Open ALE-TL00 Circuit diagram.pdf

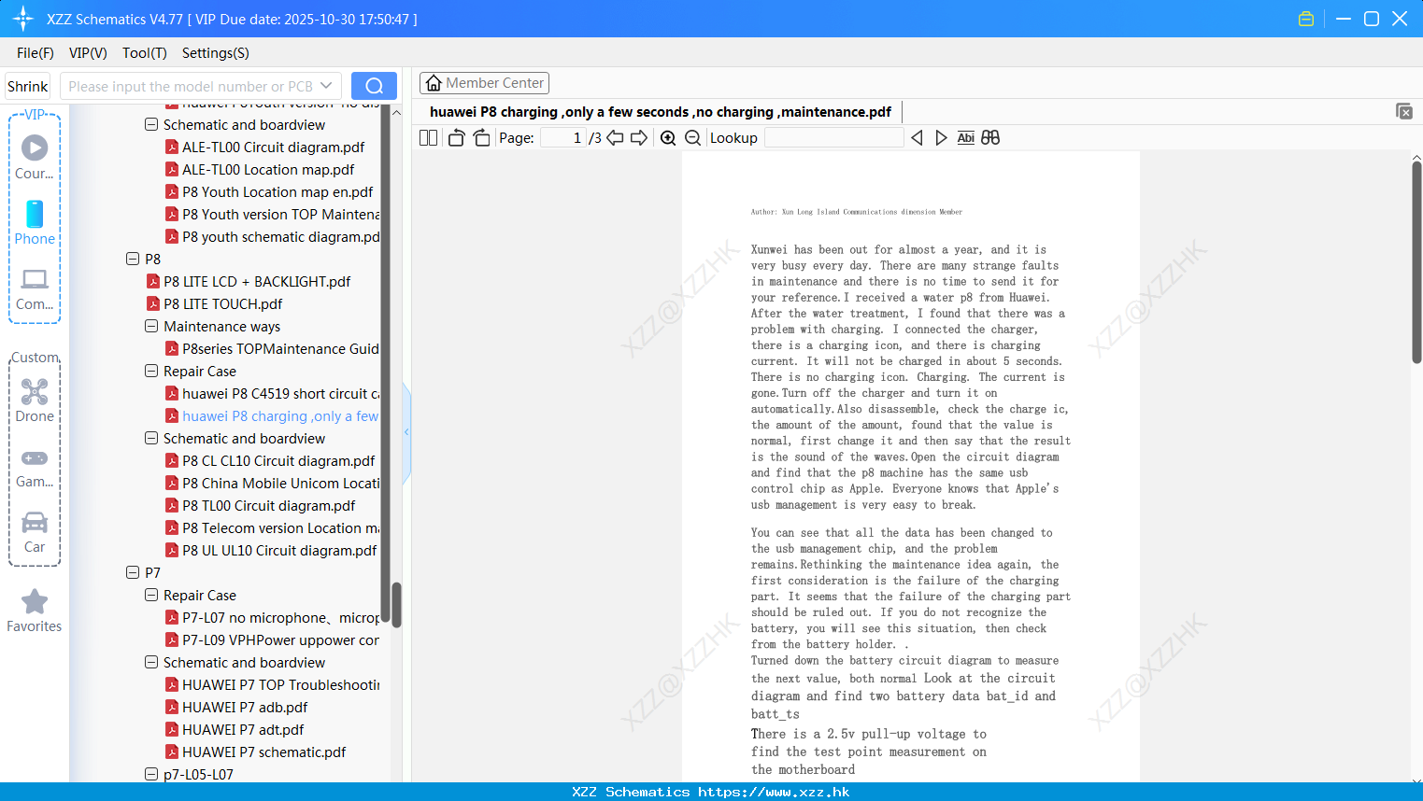coord(273,148)
